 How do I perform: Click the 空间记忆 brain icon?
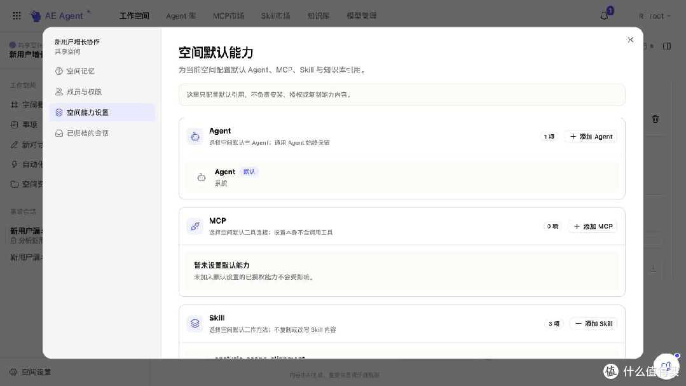pyautogui.click(x=59, y=71)
